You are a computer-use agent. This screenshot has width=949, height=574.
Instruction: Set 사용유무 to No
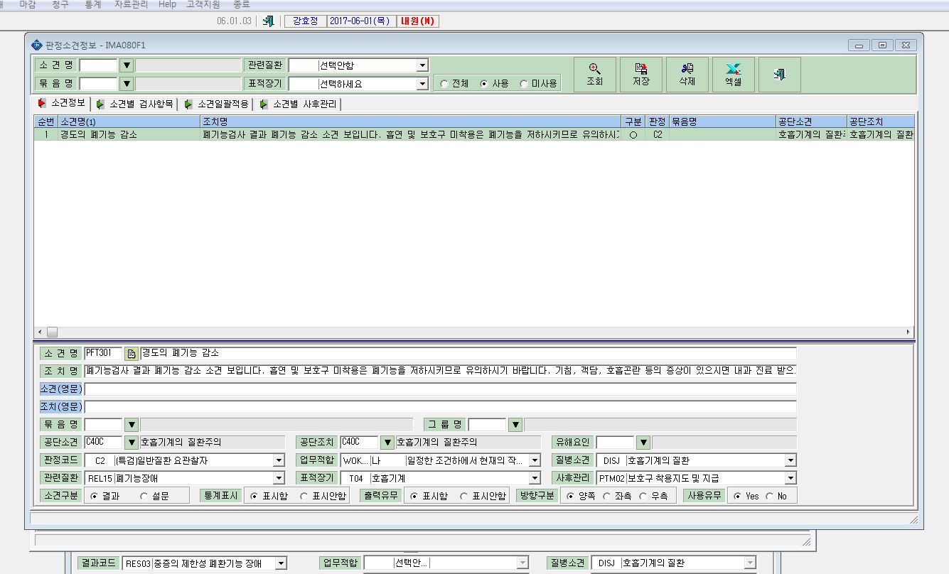[x=769, y=496]
